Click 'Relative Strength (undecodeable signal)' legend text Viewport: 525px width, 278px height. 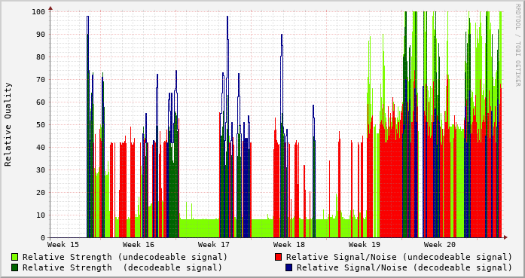[125, 257]
